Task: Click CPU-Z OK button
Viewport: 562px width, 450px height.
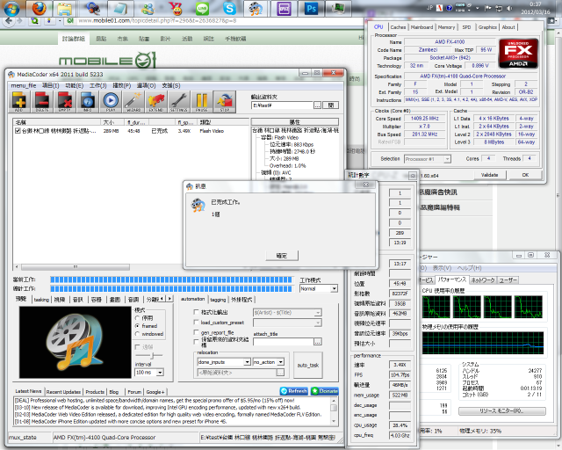Action: pos(525,175)
